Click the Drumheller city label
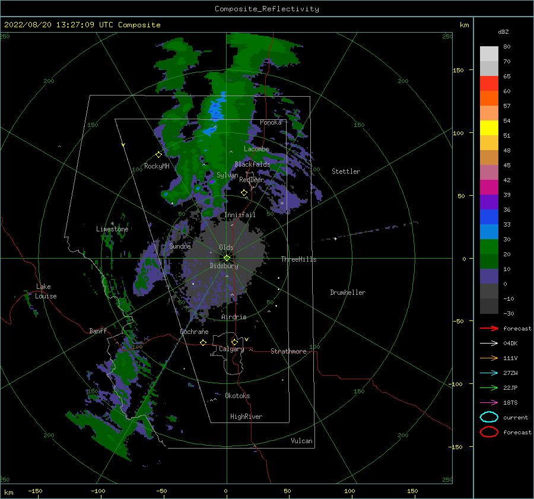The height and width of the screenshot is (499, 534). click(x=348, y=293)
